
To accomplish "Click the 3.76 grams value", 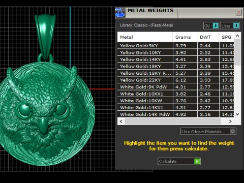I will coord(180,101).
